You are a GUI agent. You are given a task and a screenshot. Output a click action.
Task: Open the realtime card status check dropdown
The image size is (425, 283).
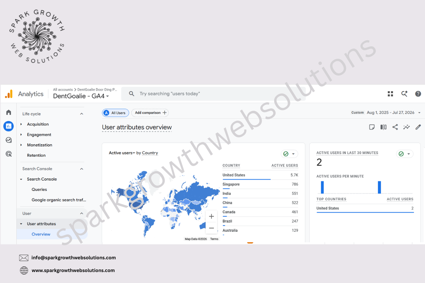tap(405, 154)
